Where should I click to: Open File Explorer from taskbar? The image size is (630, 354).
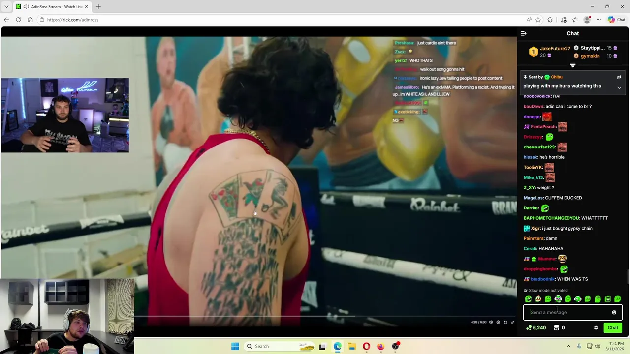[x=352, y=346]
